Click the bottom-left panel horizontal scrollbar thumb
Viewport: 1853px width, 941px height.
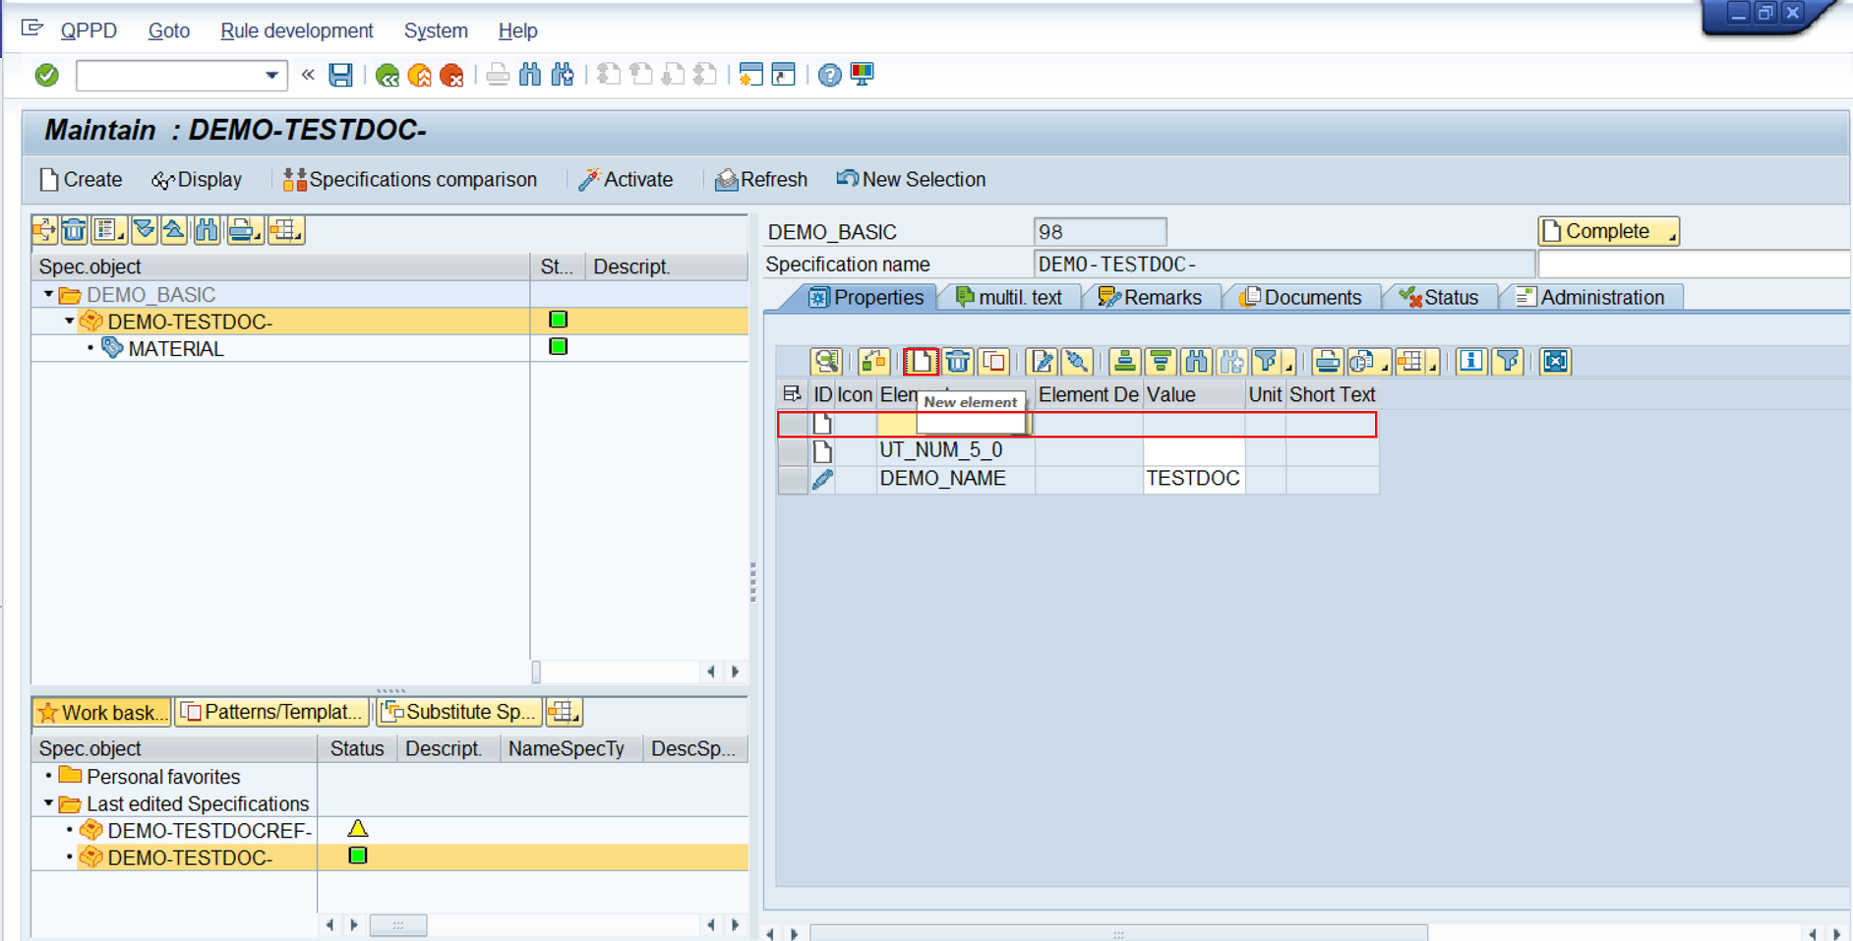(x=398, y=925)
